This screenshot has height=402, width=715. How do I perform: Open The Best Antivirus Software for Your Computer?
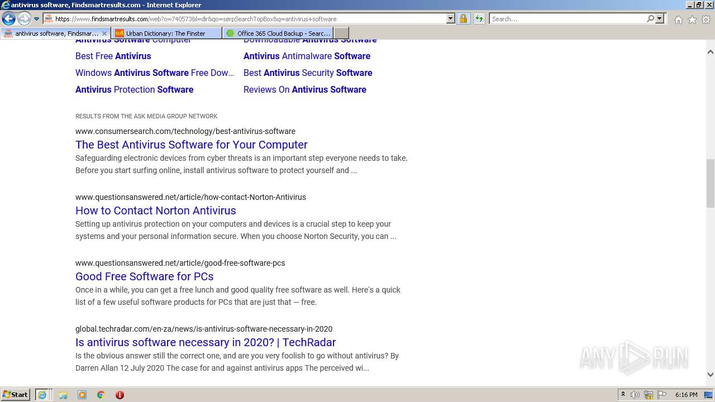192,145
